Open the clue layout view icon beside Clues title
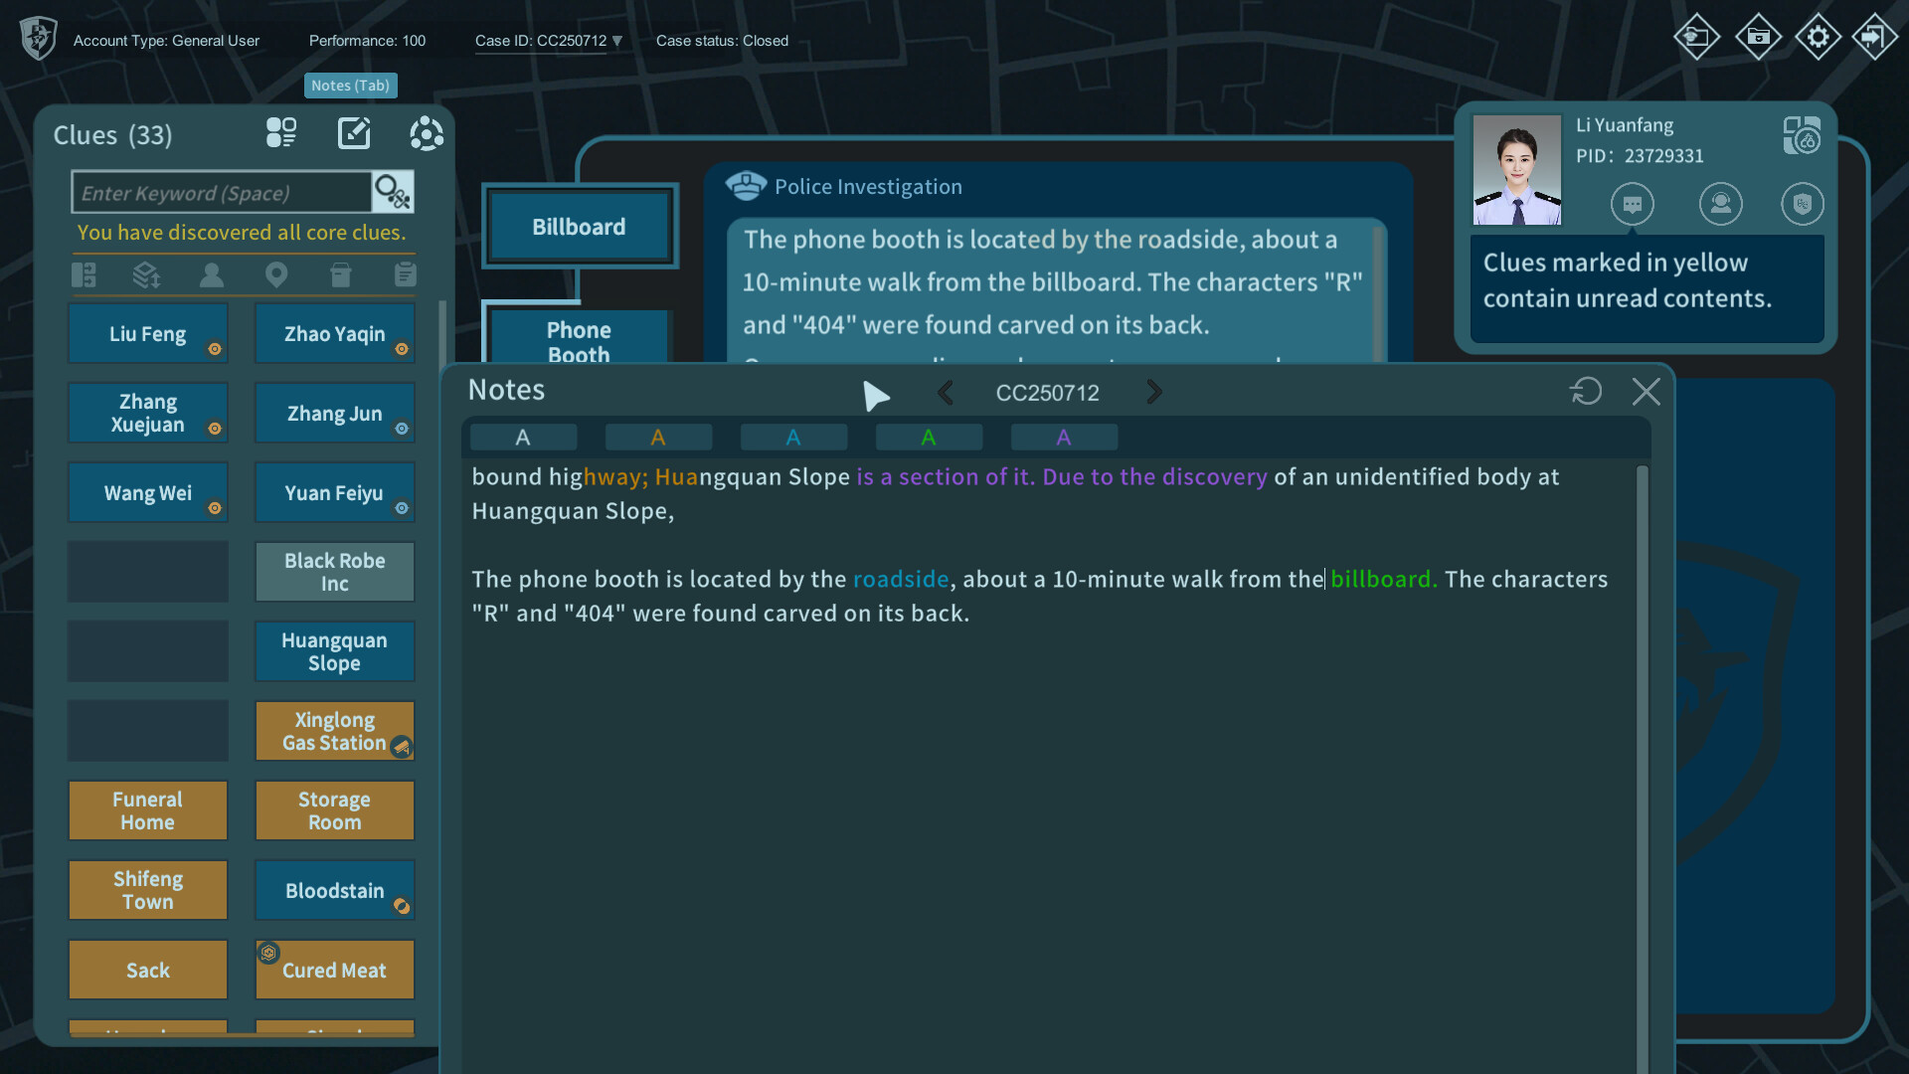The image size is (1909, 1074). click(281, 132)
